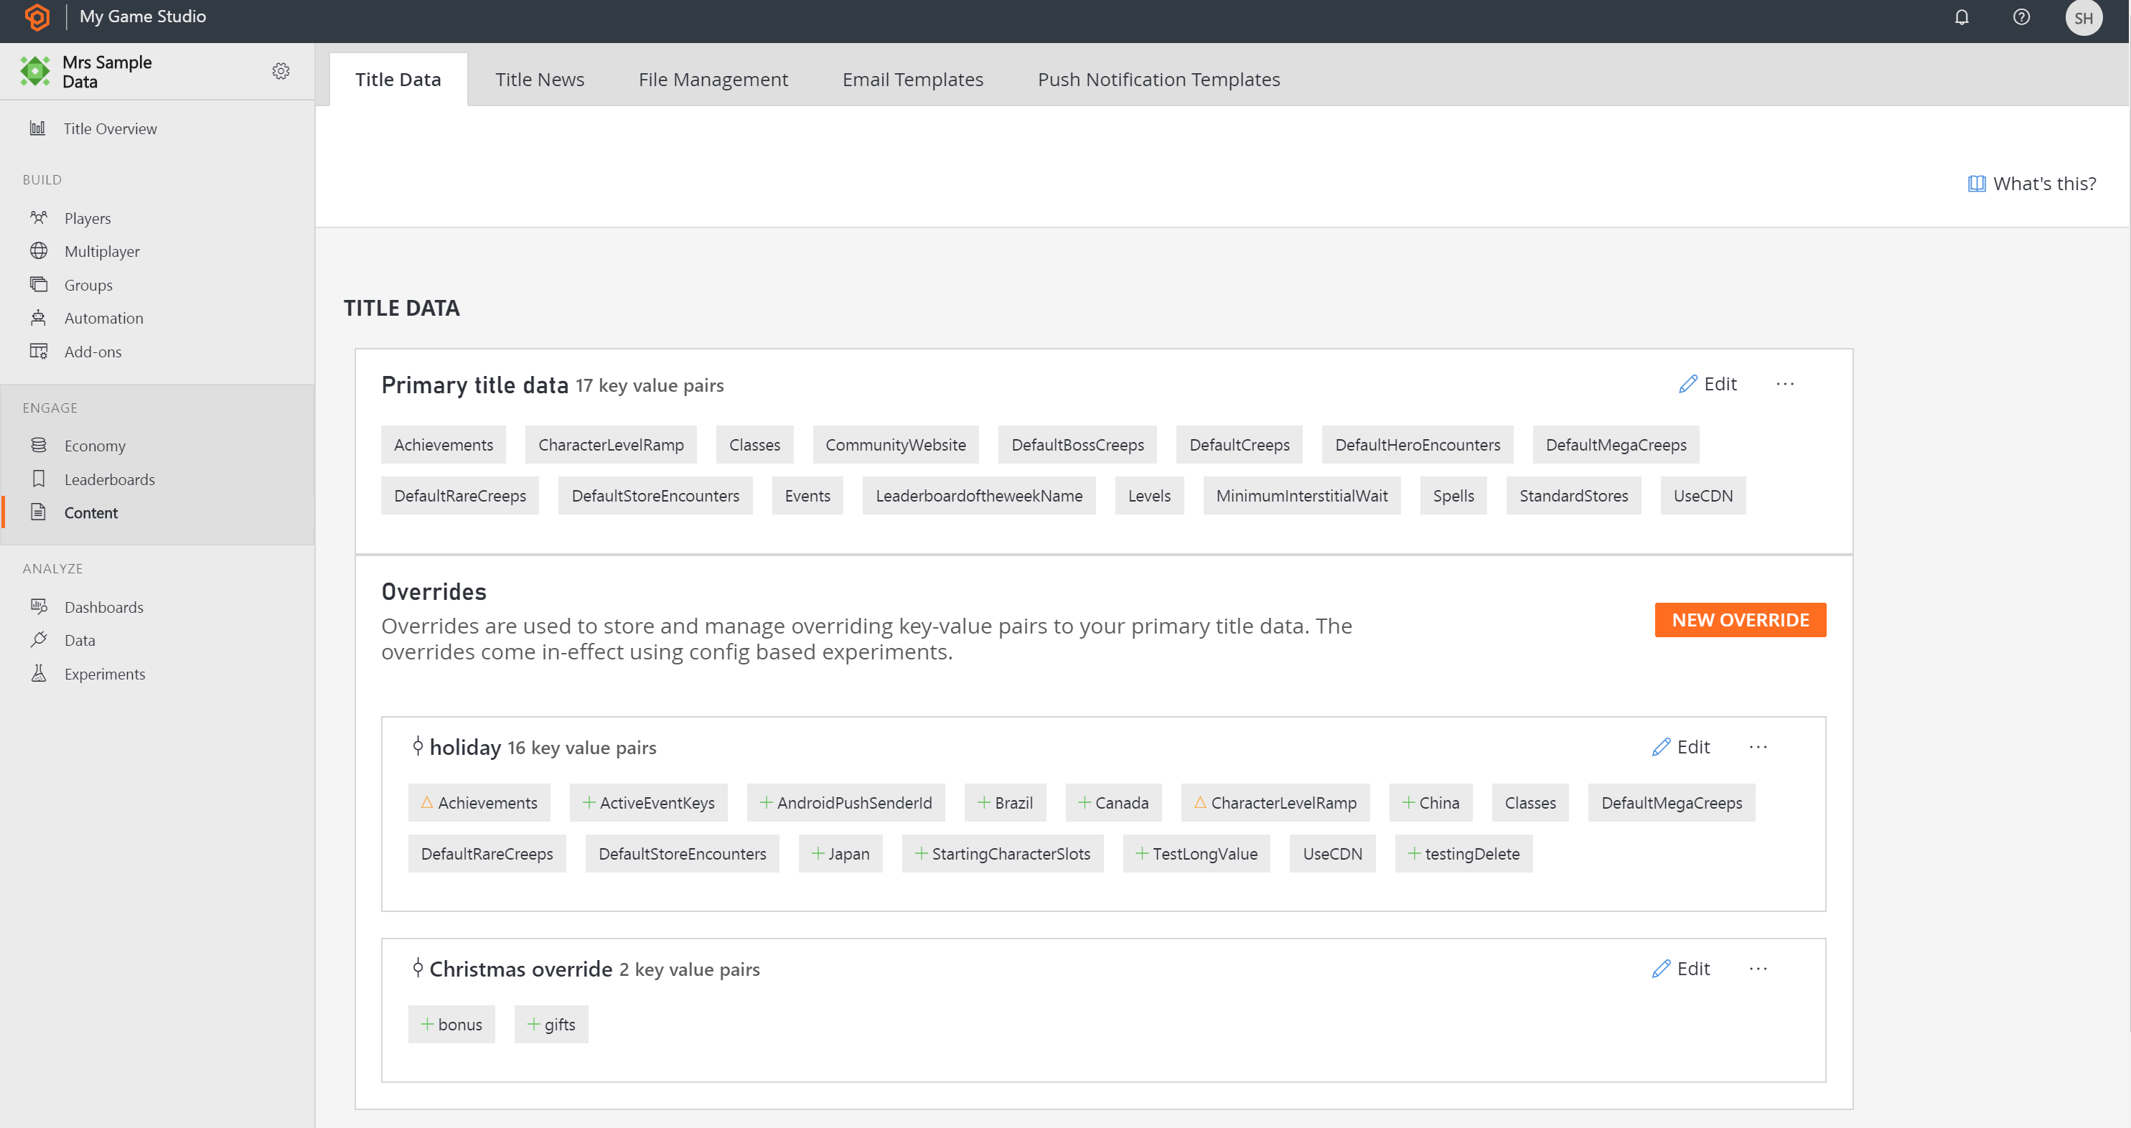Switch to the Title News tab
The height and width of the screenshot is (1128, 2131).
coord(540,79)
